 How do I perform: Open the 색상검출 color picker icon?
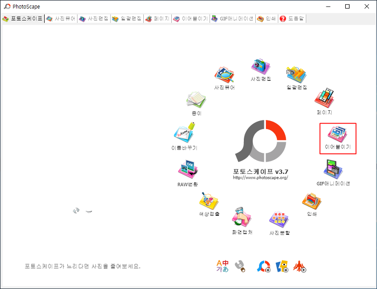(209, 204)
